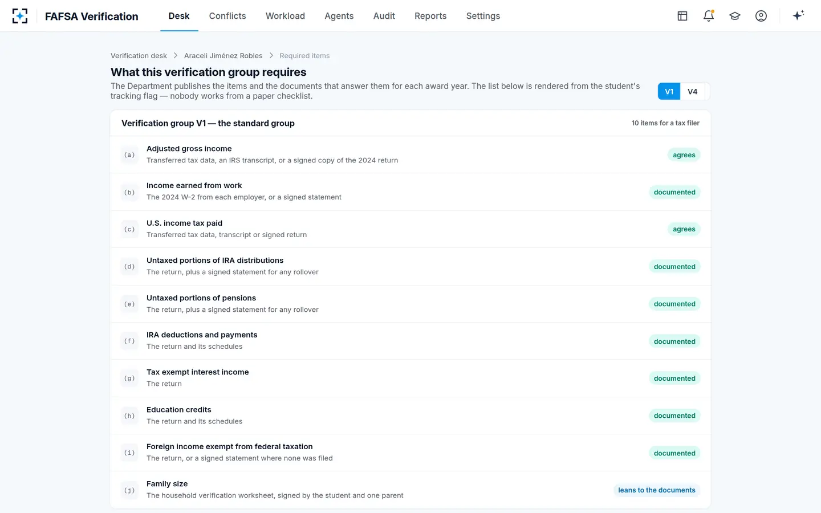Go to Verification desk breadcrumb
The width and height of the screenshot is (821, 513).
(x=139, y=56)
